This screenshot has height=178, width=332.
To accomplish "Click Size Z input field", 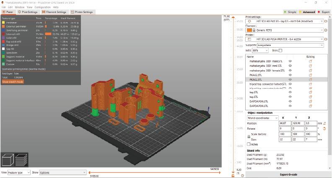I will point(311,140).
